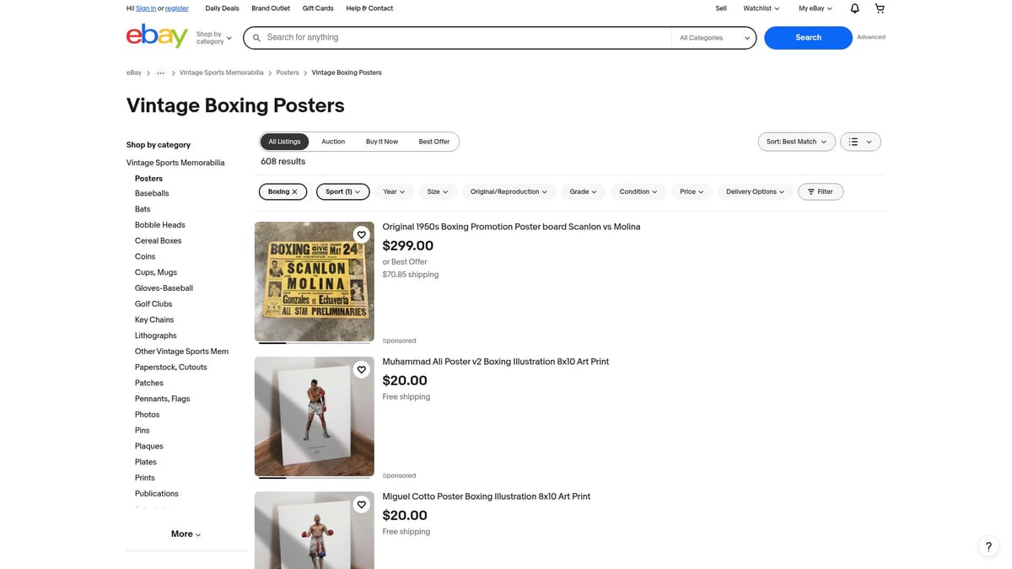
Task: Toggle the heart on the Muhammad Ali poster
Action: (x=361, y=369)
